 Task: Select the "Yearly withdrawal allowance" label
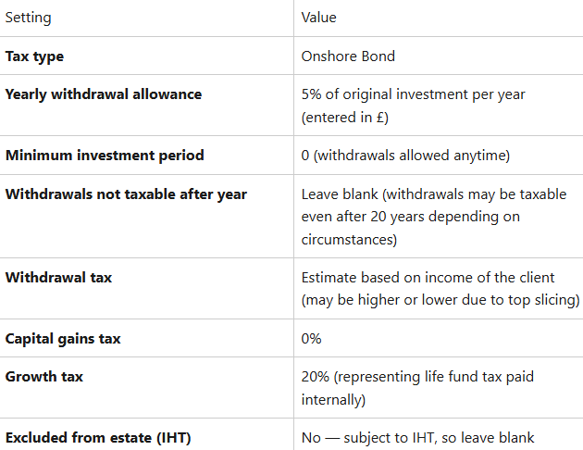103,94
